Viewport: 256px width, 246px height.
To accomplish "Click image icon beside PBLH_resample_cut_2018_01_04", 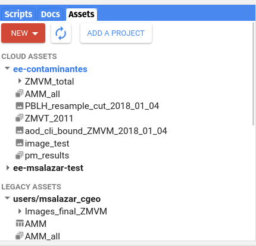I will (x=20, y=106).
